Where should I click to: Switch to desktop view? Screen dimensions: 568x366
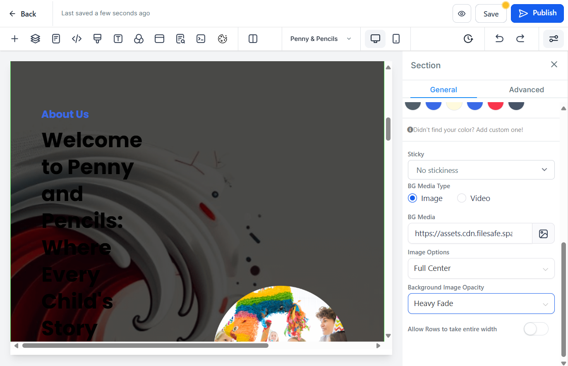click(x=375, y=39)
